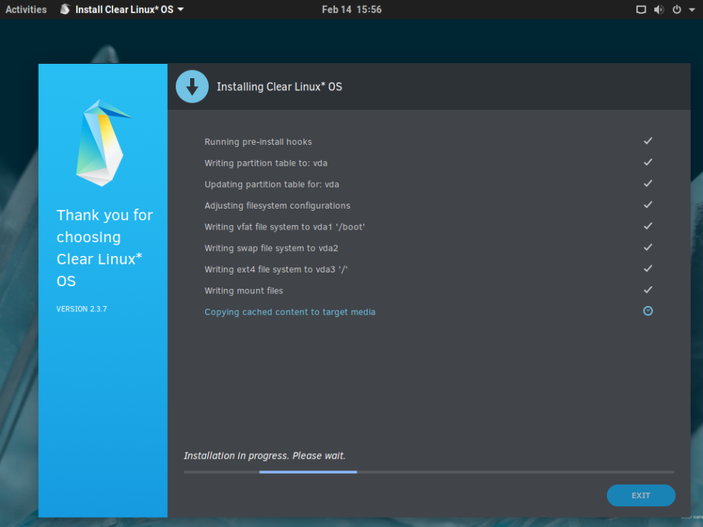
Task: Click the download arrow installer header icon
Action: click(x=192, y=86)
